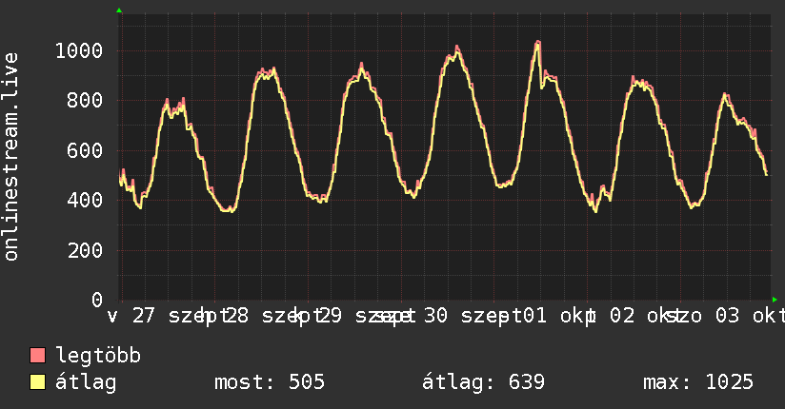The height and width of the screenshot is (409, 785).
Task: Click the 200 y-axis label
Action: click(85, 250)
